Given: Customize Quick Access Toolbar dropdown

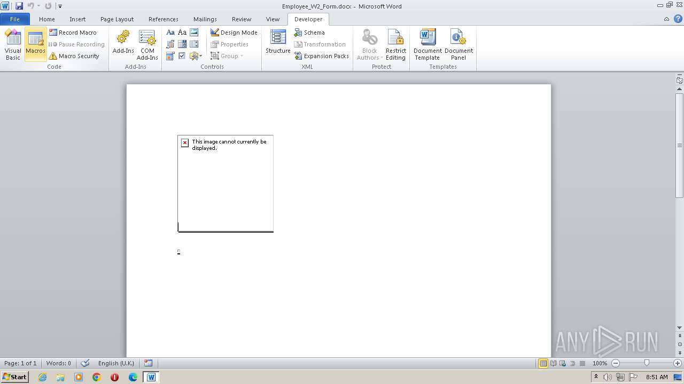Looking at the screenshot, I should click(x=60, y=6).
